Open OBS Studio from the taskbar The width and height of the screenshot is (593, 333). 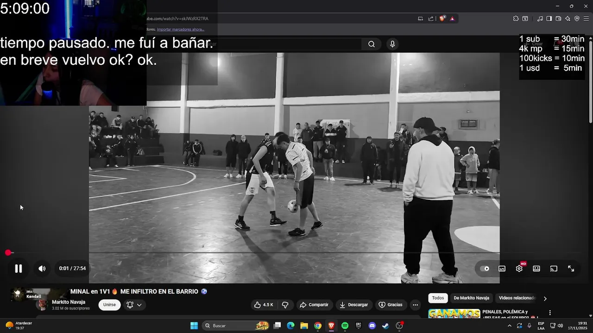pyautogui.click(x=399, y=326)
